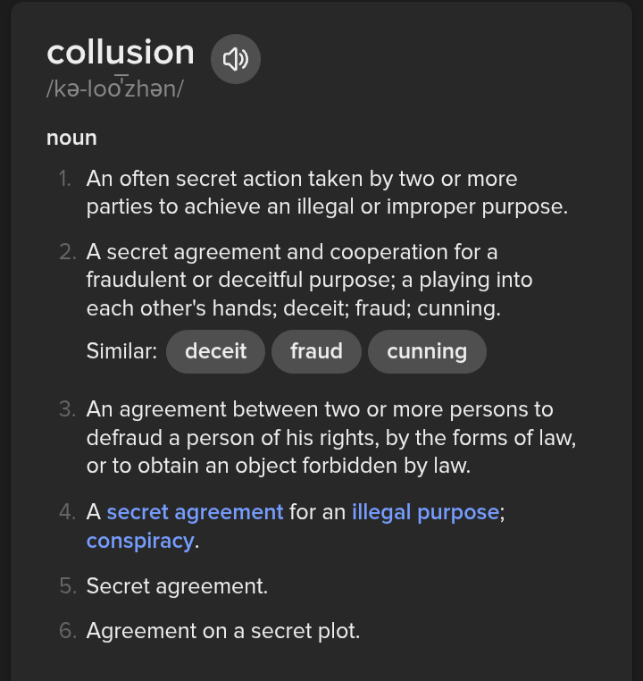
Task: Click the number 6 list marker
Action: point(67,631)
